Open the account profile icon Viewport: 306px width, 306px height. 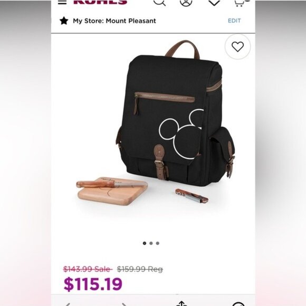pyautogui.click(x=186, y=3)
